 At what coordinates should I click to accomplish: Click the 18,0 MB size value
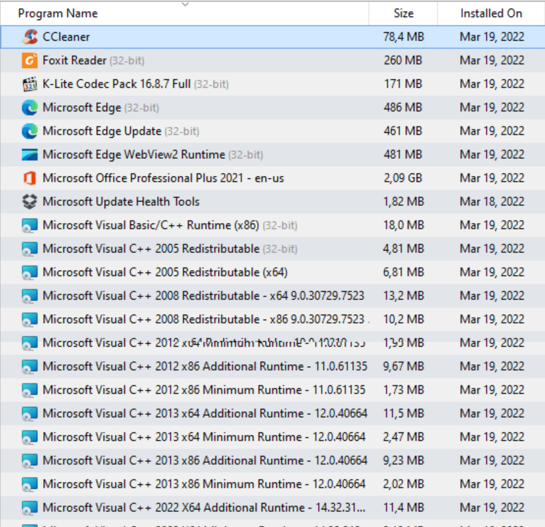(x=404, y=226)
